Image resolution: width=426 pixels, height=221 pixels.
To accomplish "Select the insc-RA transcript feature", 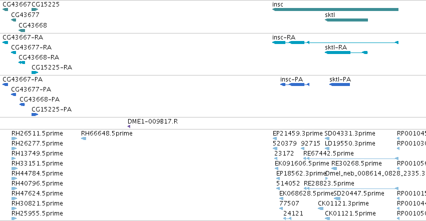I will [x=335, y=42].
